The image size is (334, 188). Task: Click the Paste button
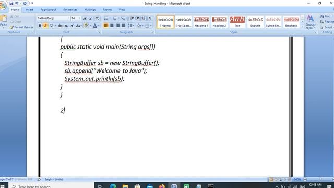(4, 21)
